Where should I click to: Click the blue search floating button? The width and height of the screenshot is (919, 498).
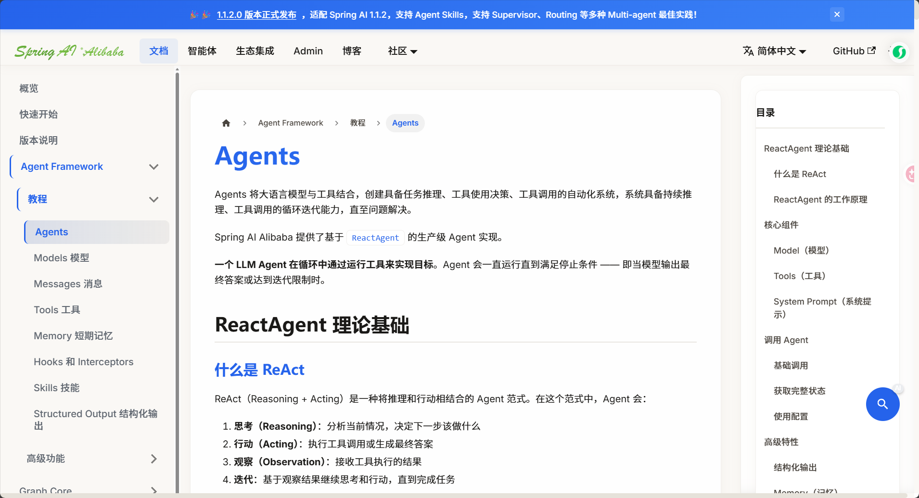point(882,404)
